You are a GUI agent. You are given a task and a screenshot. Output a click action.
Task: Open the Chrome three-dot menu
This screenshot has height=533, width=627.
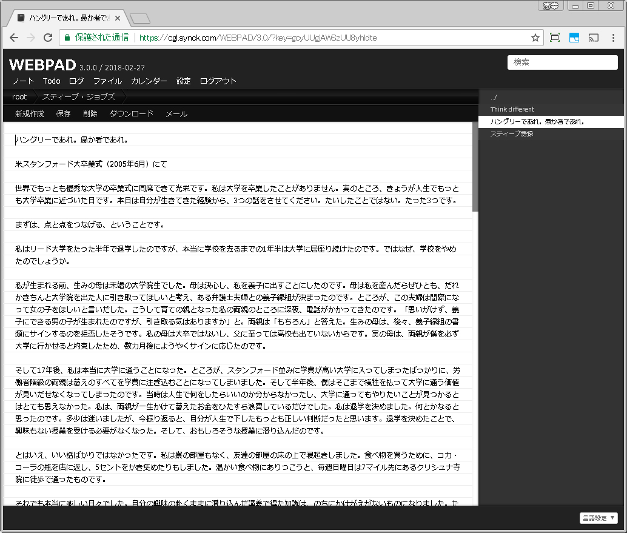tap(613, 38)
